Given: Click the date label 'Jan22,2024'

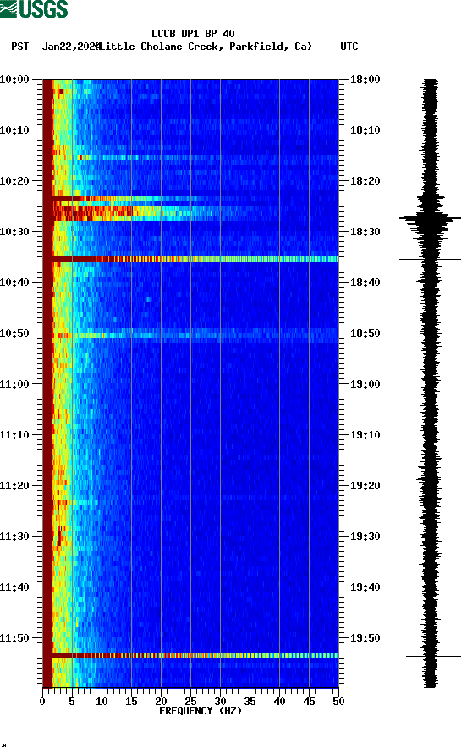Looking at the screenshot, I should (71, 47).
